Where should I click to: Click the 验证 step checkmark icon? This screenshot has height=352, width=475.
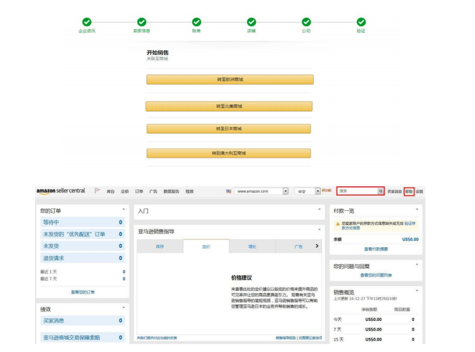click(x=361, y=22)
